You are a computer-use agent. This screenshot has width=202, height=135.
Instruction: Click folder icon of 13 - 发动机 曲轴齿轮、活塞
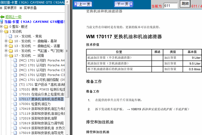point(11,46)
